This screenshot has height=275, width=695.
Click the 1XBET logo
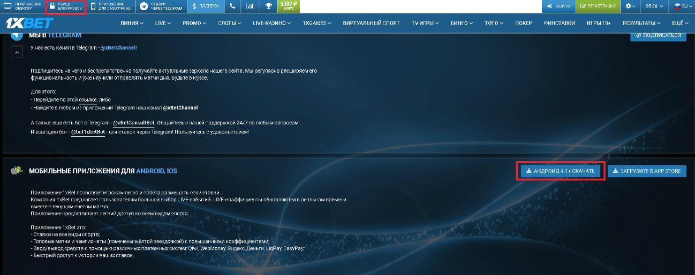pyautogui.click(x=29, y=23)
